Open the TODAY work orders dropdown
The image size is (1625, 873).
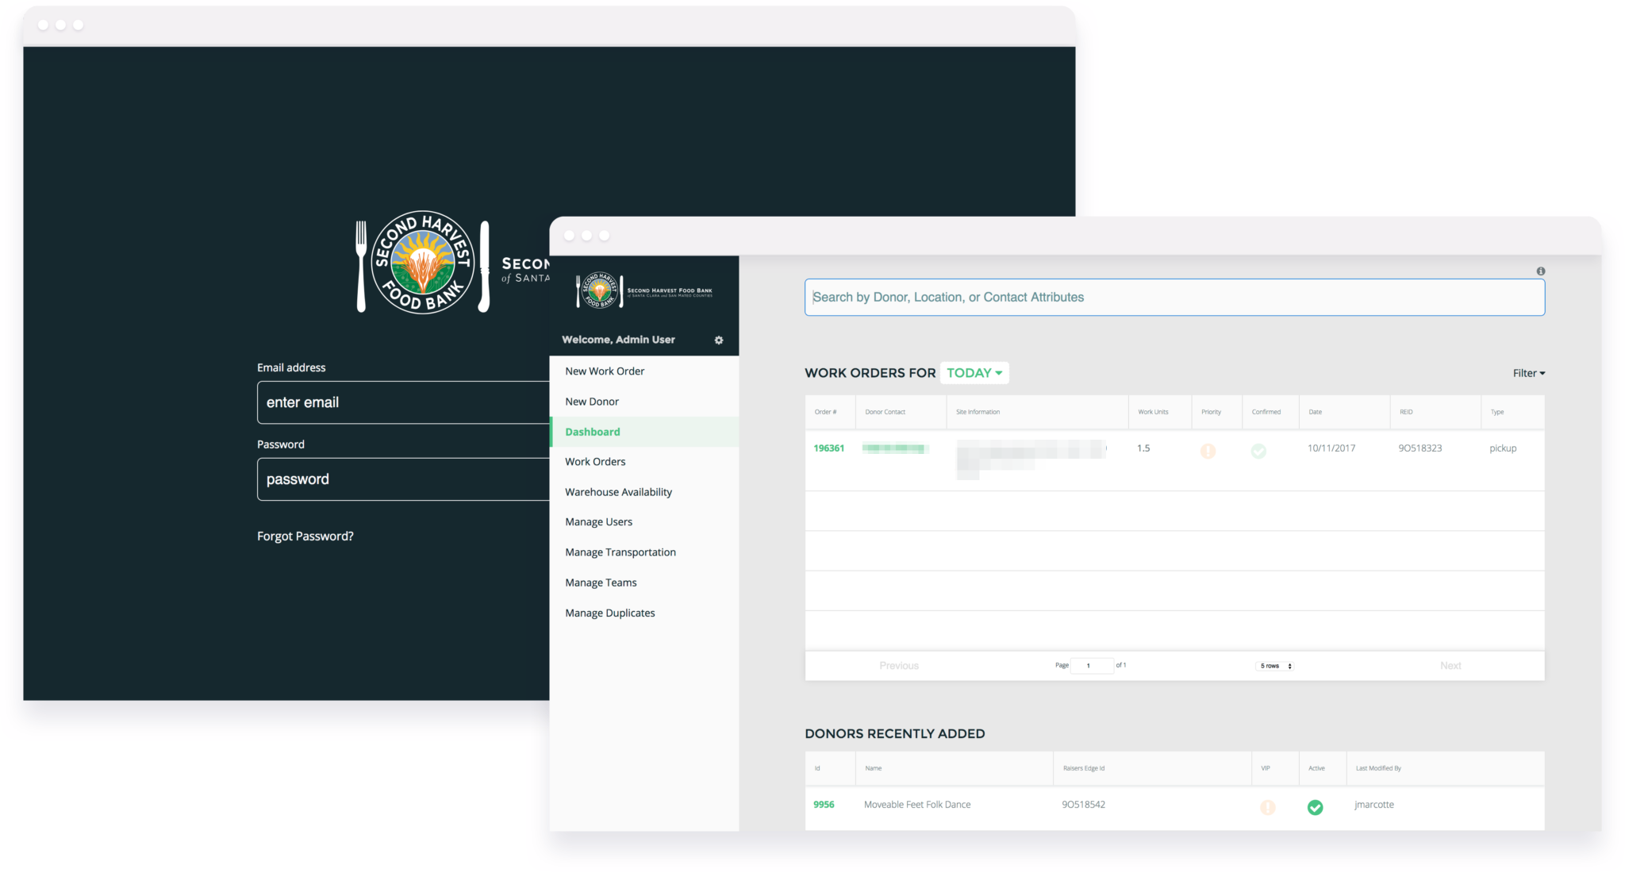974,373
